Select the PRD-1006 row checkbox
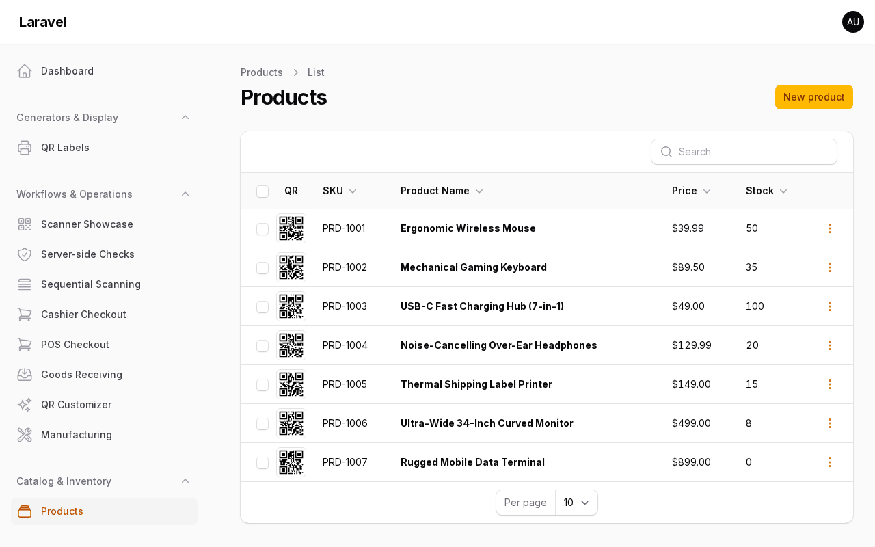The height and width of the screenshot is (547, 875). tap(262, 424)
